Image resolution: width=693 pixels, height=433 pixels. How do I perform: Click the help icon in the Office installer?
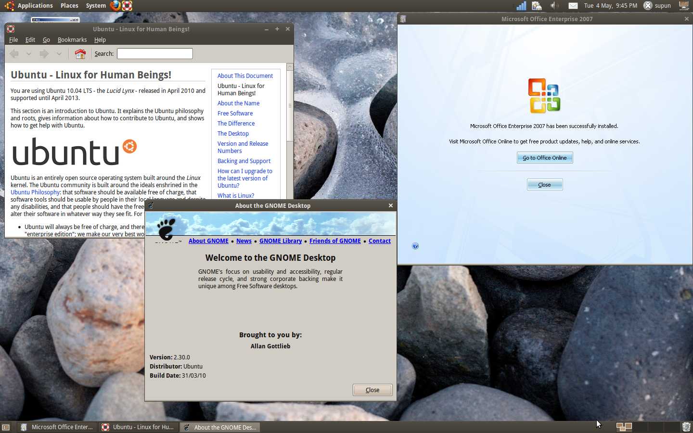click(415, 246)
